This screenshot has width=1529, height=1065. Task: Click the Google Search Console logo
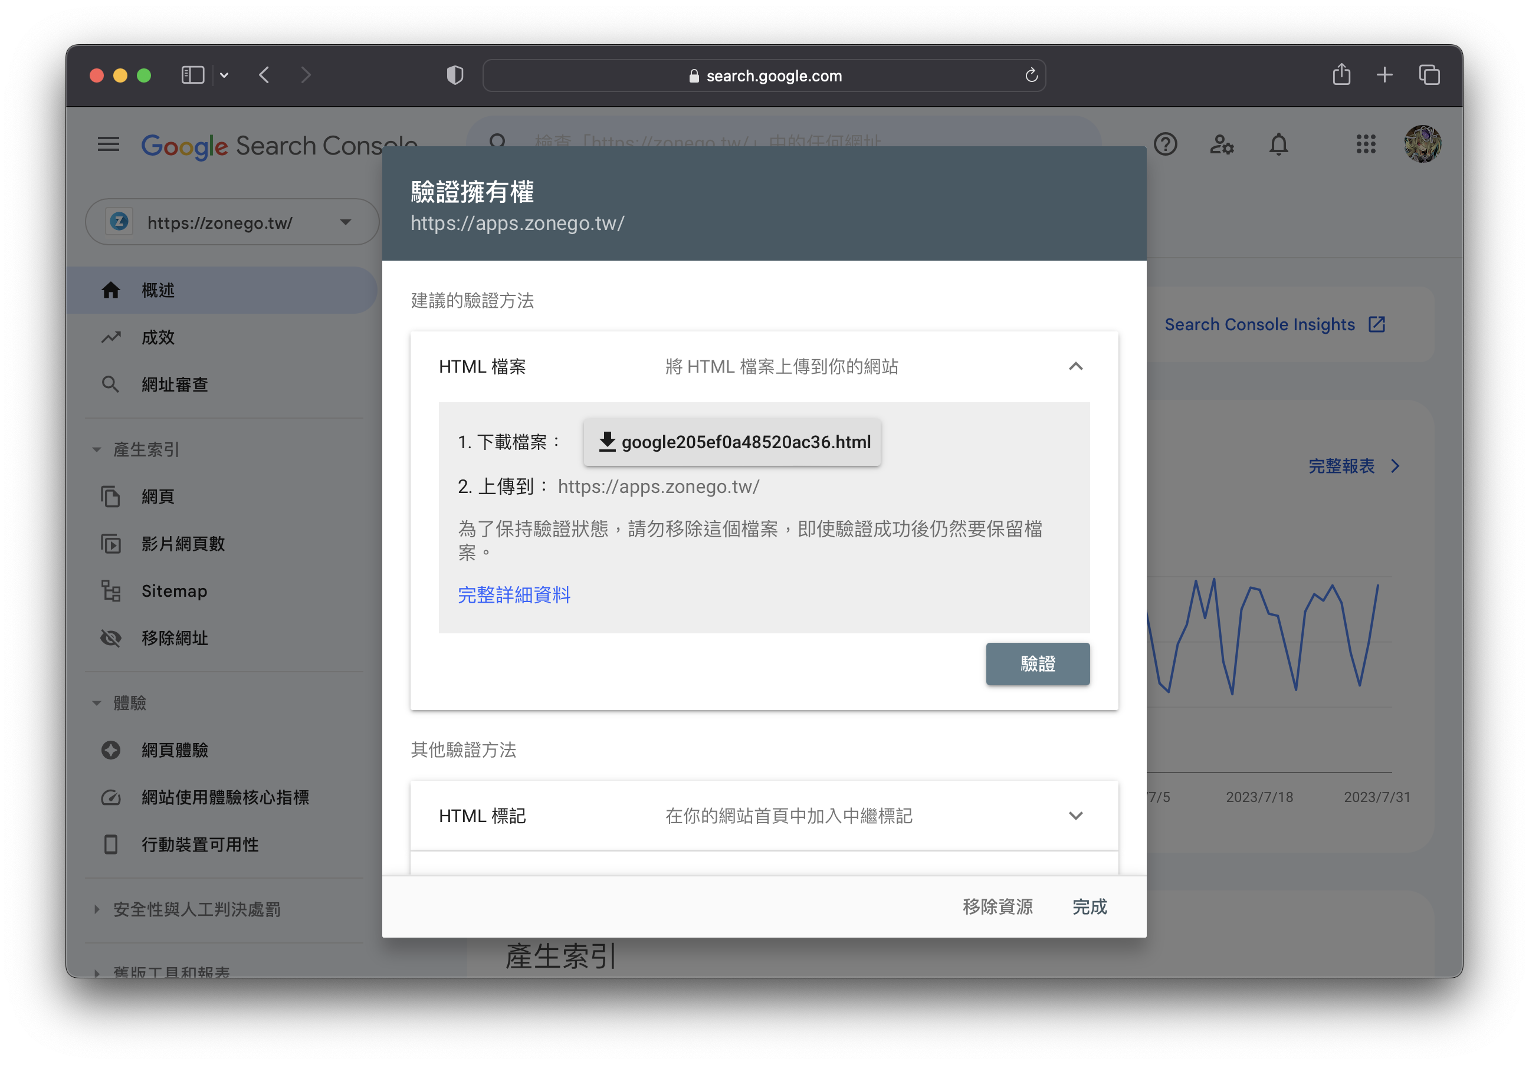click(279, 145)
